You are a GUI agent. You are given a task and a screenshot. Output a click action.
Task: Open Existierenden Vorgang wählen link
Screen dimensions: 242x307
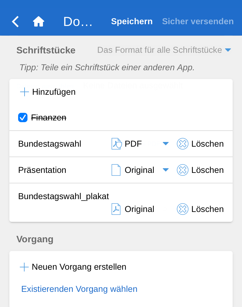pyautogui.click(x=79, y=289)
